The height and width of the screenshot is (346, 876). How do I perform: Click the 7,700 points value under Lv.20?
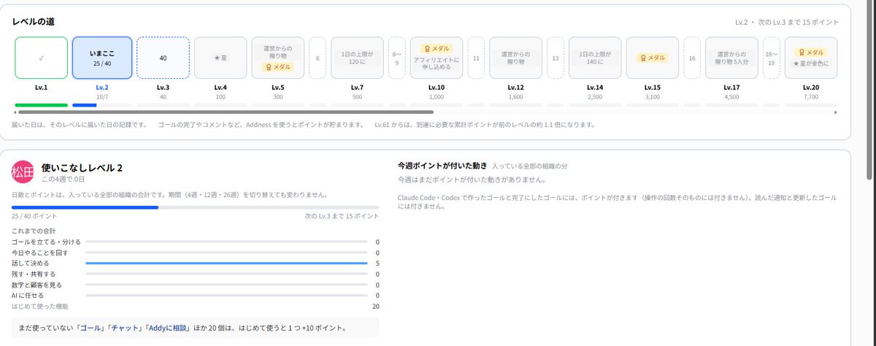[x=811, y=96]
